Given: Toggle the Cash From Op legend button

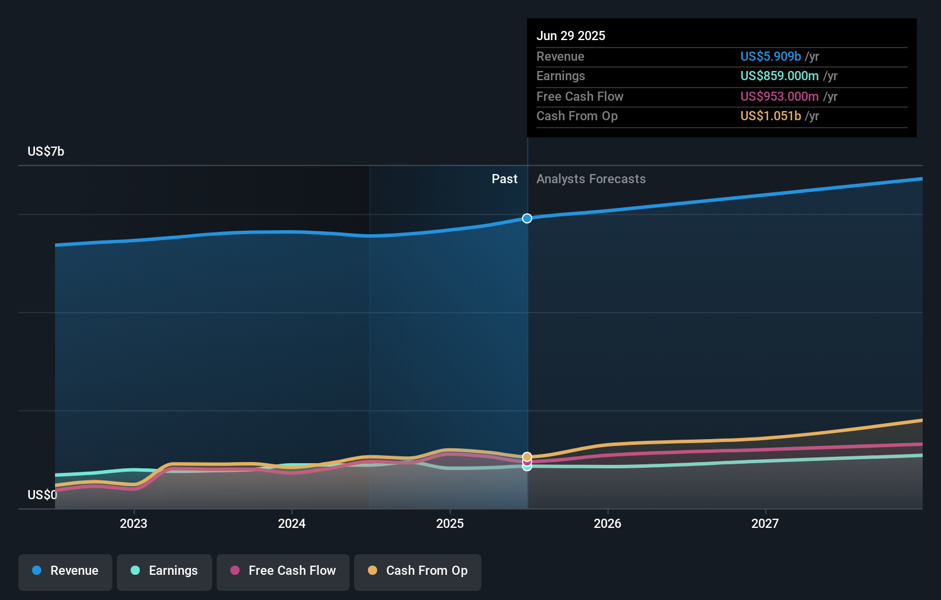Looking at the screenshot, I should coord(418,572).
